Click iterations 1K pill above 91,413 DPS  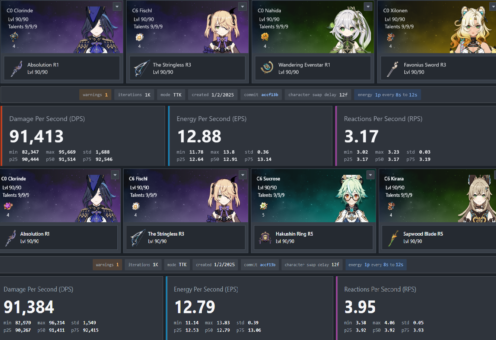click(134, 95)
